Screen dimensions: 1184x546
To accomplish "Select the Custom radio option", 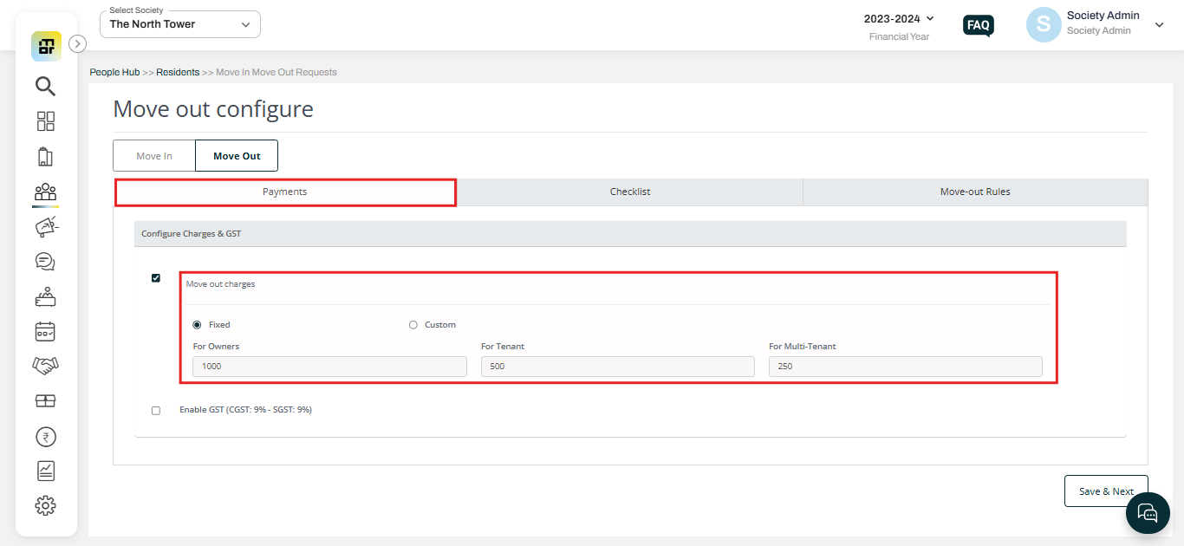I will coord(413,325).
